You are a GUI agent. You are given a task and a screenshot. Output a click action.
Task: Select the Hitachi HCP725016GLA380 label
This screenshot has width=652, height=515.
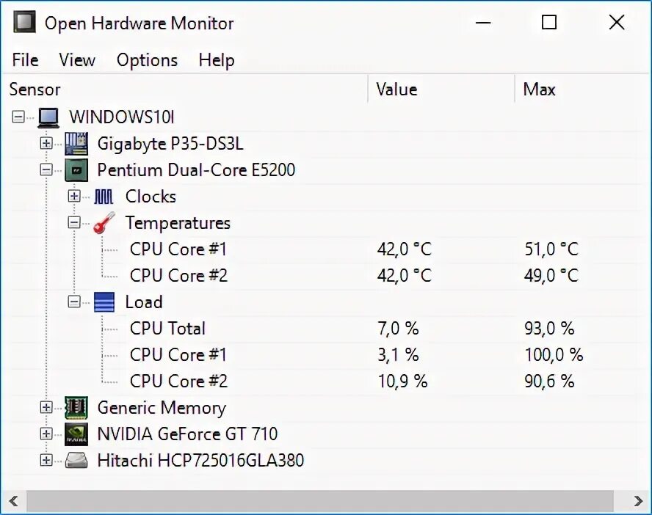[200, 460]
